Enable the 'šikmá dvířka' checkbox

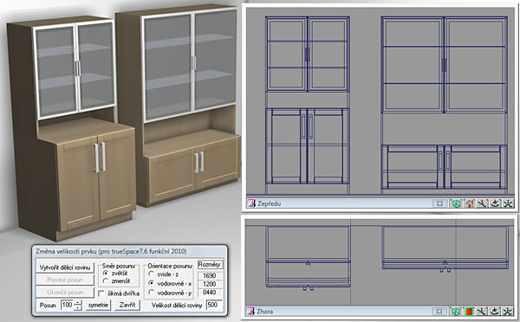click(101, 293)
